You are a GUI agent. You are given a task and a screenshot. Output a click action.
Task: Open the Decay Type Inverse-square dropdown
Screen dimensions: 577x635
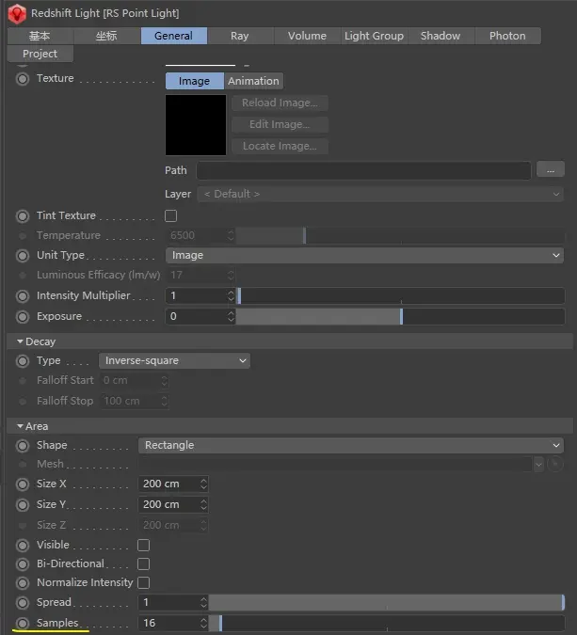(x=174, y=361)
